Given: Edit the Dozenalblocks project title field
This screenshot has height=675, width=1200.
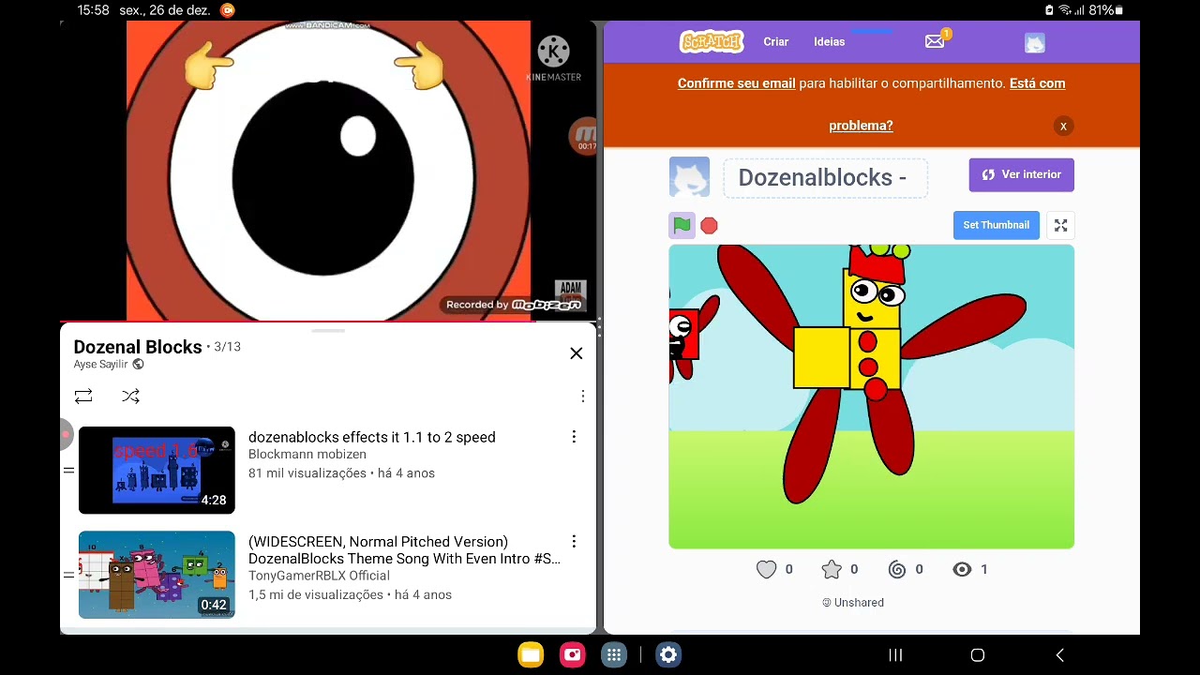Looking at the screenshot, I should tap(825, 177).
